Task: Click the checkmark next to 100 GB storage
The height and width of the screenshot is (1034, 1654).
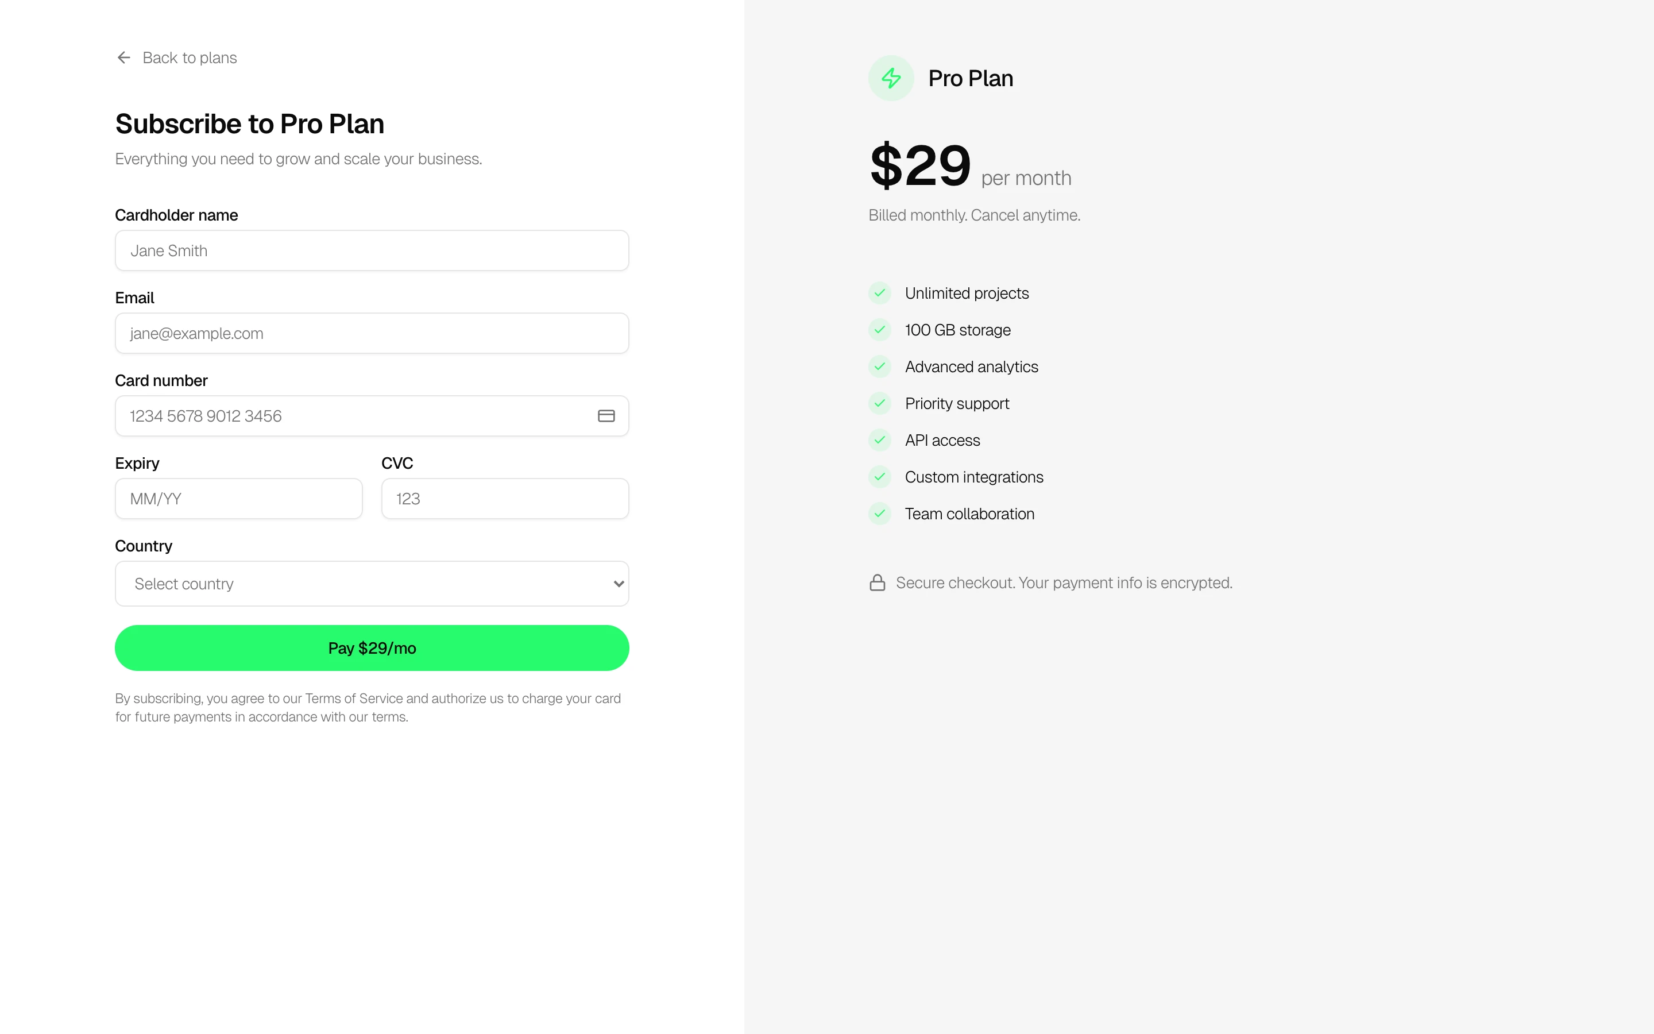Action: click(x=880, y=330)
